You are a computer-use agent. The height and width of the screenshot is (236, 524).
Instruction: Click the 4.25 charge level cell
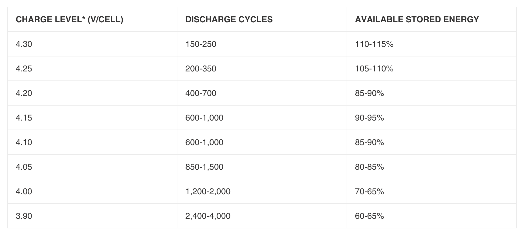tap(92, 69)
